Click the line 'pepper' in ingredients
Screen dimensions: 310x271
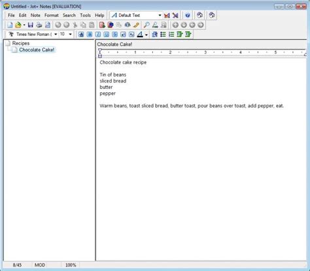(x=107, y=94)
